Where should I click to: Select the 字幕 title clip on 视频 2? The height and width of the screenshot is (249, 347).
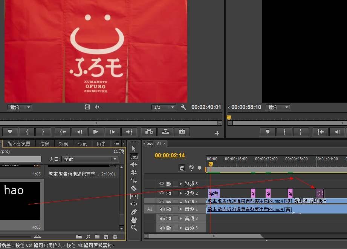click(x=213, y=193)
